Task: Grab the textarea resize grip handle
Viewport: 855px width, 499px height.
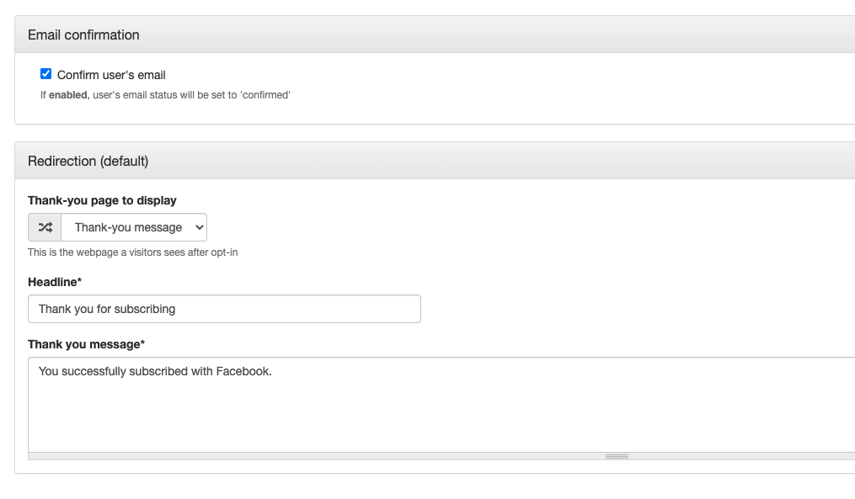Action: tap(617, 457)
